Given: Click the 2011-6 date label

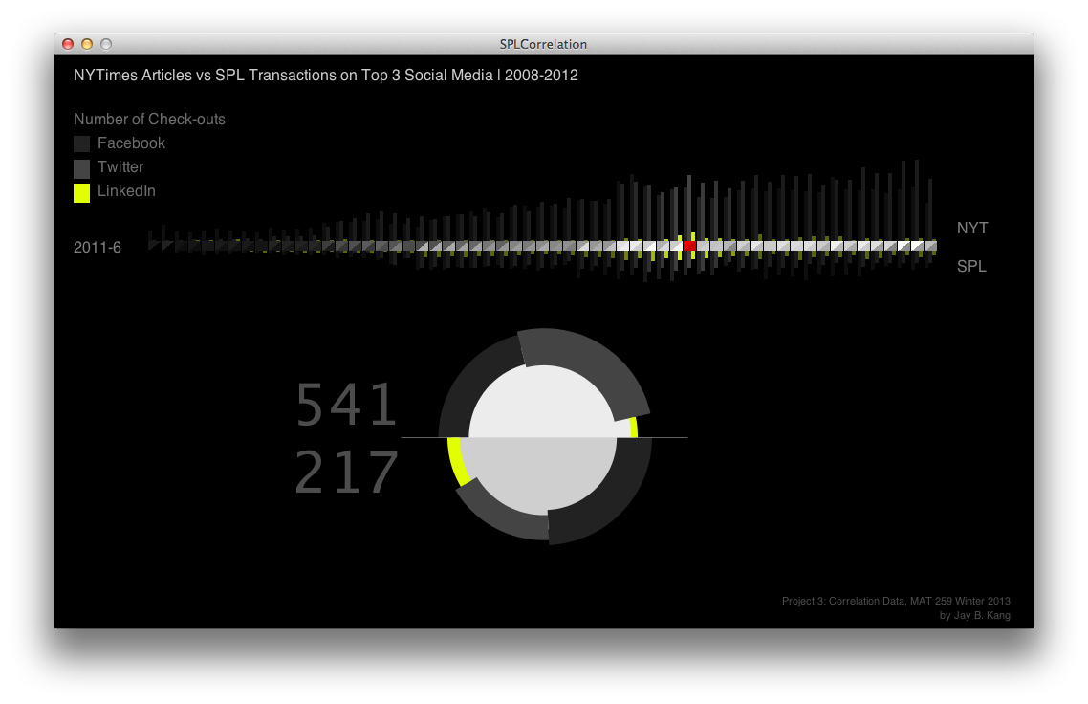Looking at the screenshot, I should [x=98, y=248].
